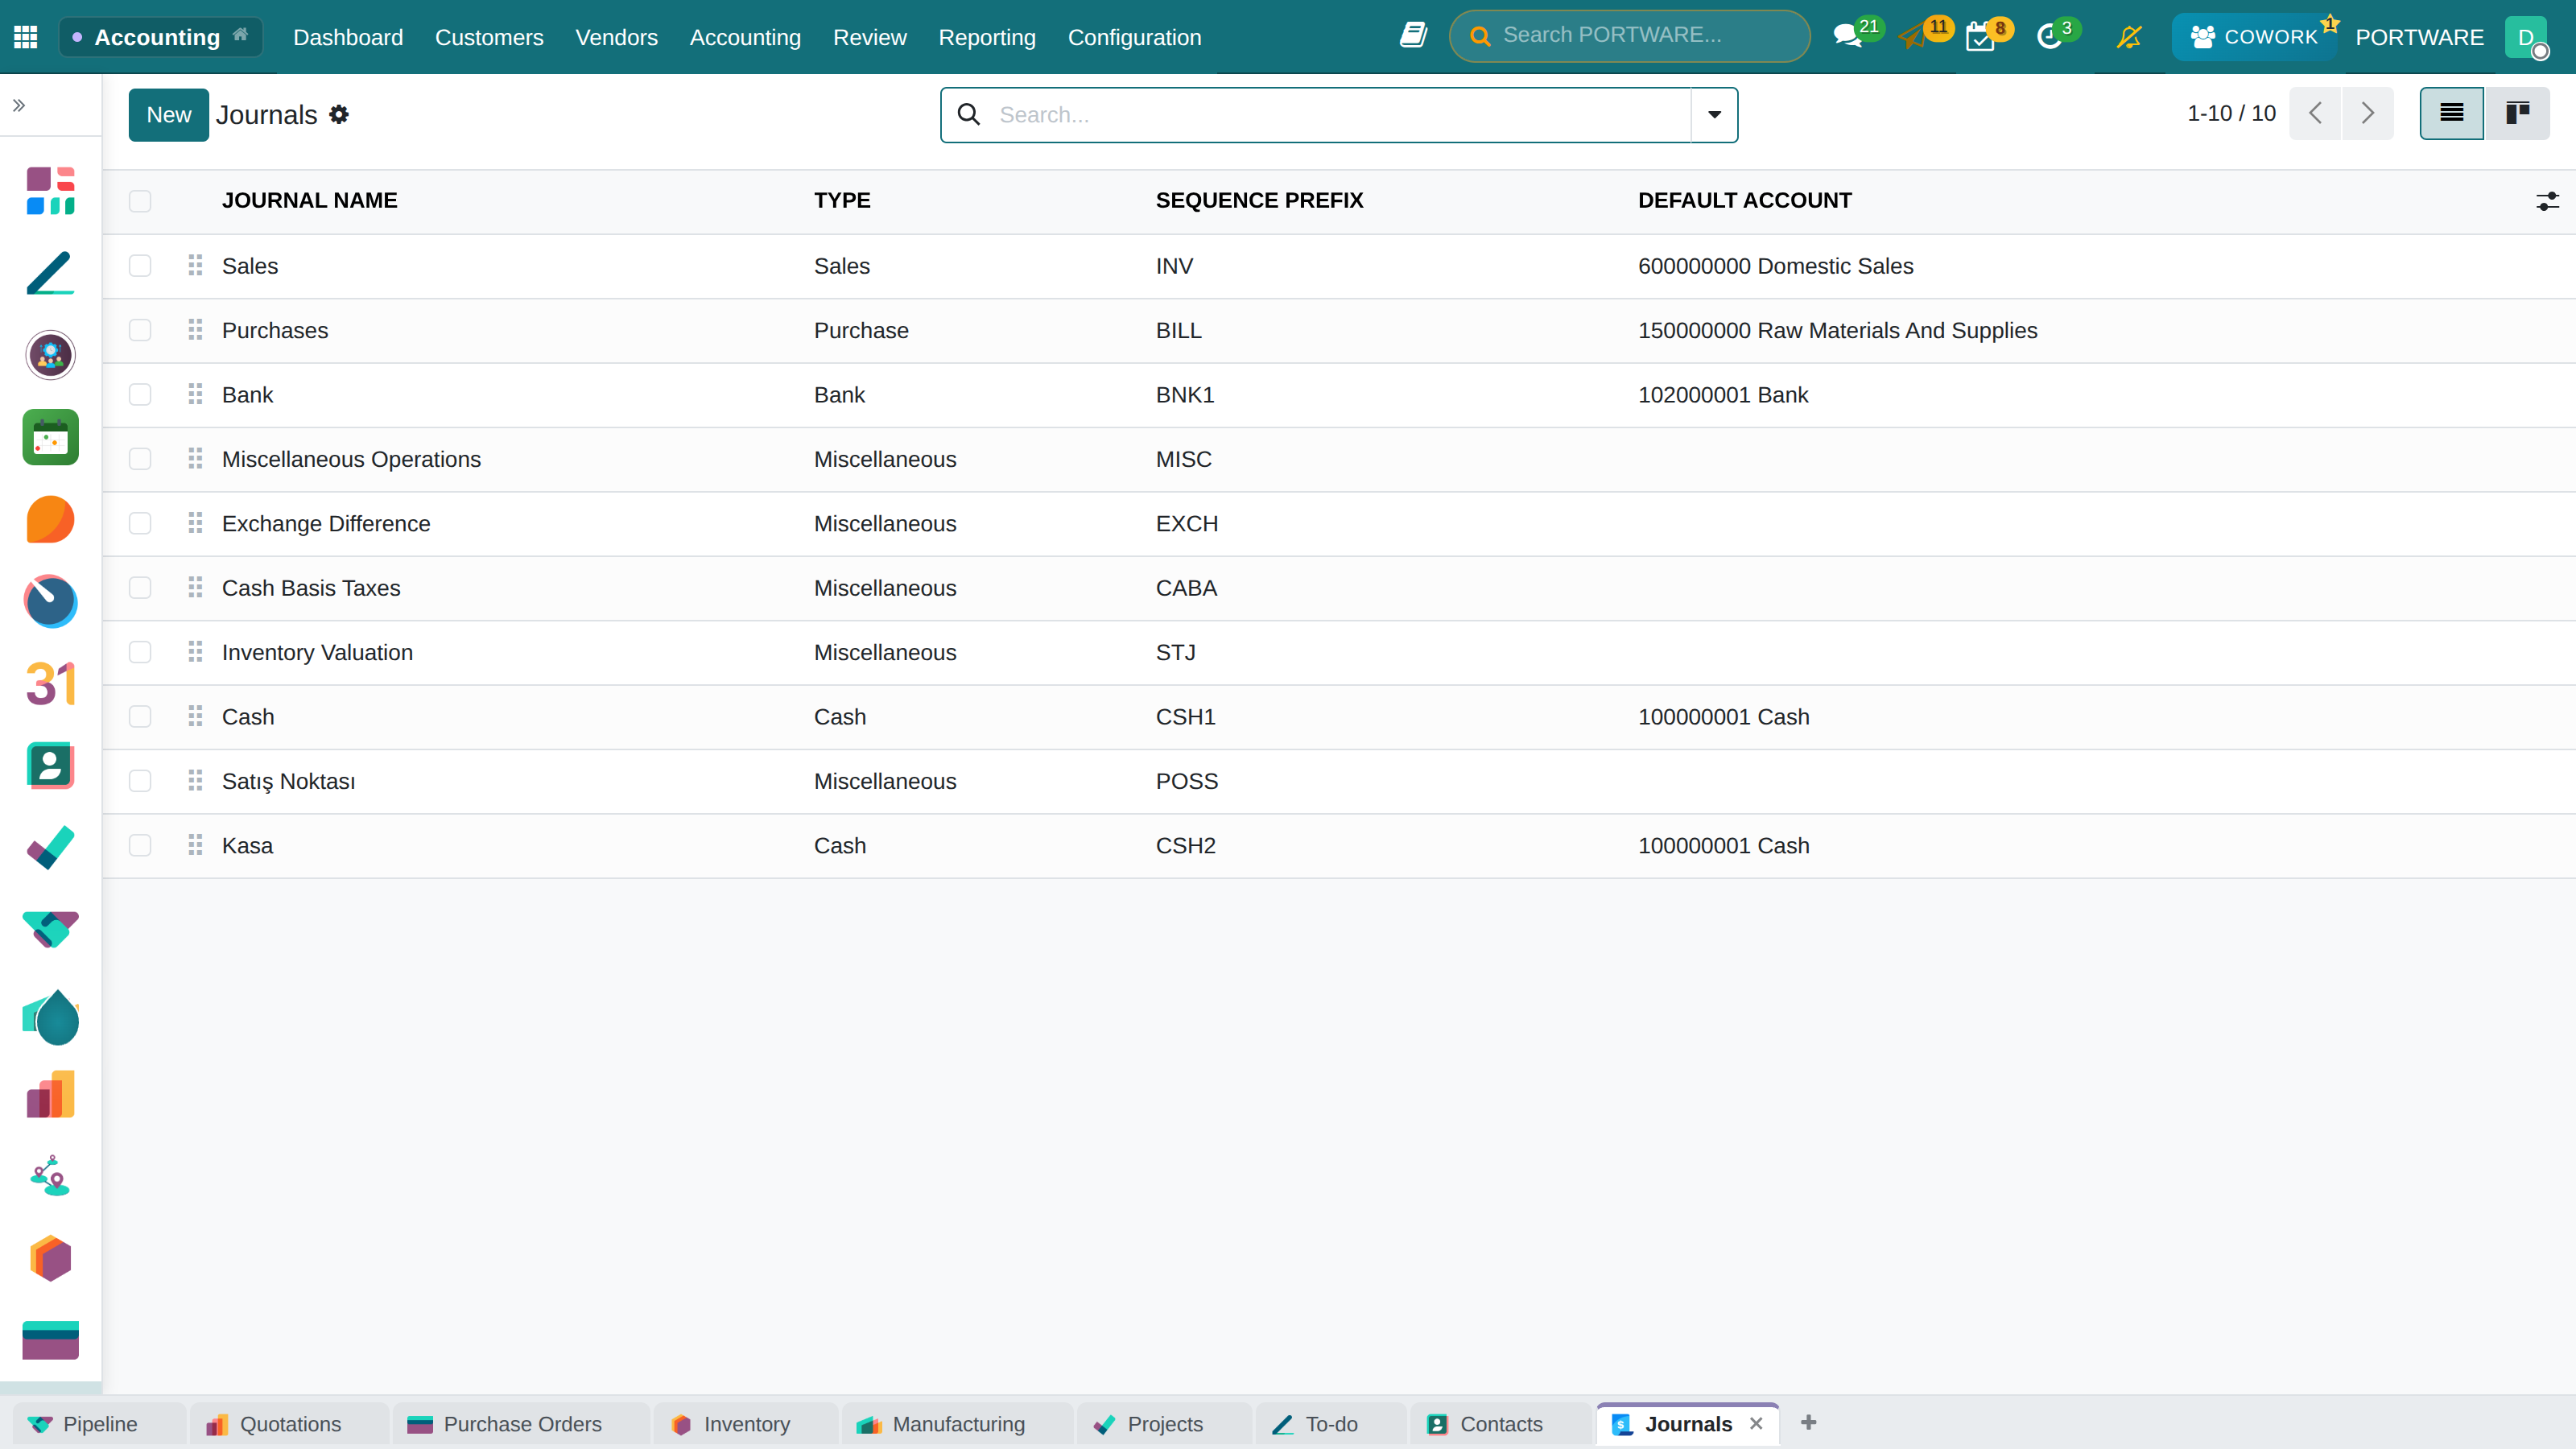The image size is (2576, 1449).
Task: Open the Contacts app icon in sidebar
Action: [50, 766]
